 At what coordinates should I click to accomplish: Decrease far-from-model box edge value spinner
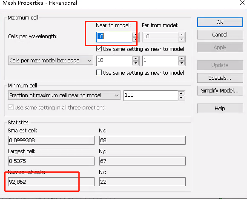pos(181,63)
